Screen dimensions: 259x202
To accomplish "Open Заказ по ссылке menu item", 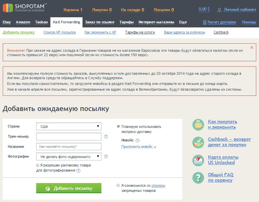I will (x=100, y=22).
